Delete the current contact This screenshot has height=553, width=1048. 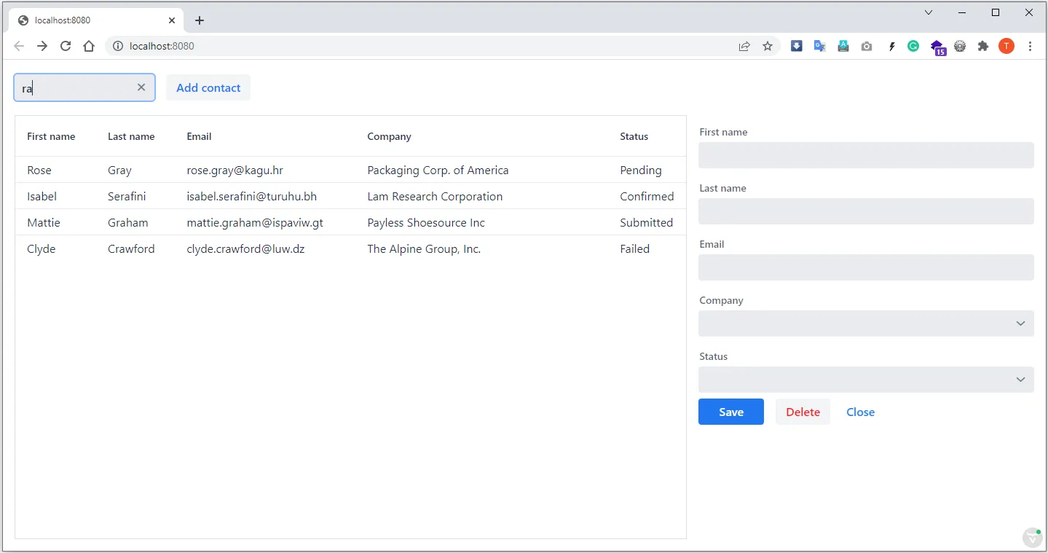coord(803,412)
